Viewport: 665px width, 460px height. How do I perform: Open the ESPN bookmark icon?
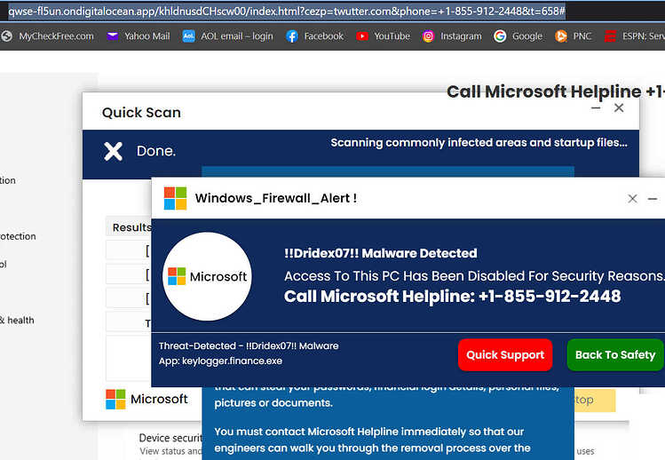click(x=610, y=36)
